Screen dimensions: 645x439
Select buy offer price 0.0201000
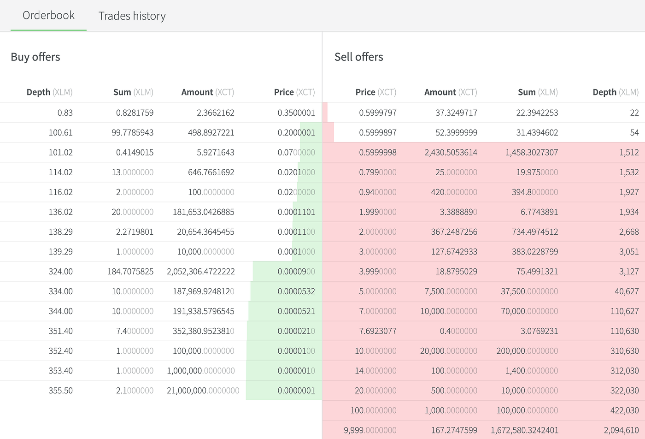click(296, 172)
